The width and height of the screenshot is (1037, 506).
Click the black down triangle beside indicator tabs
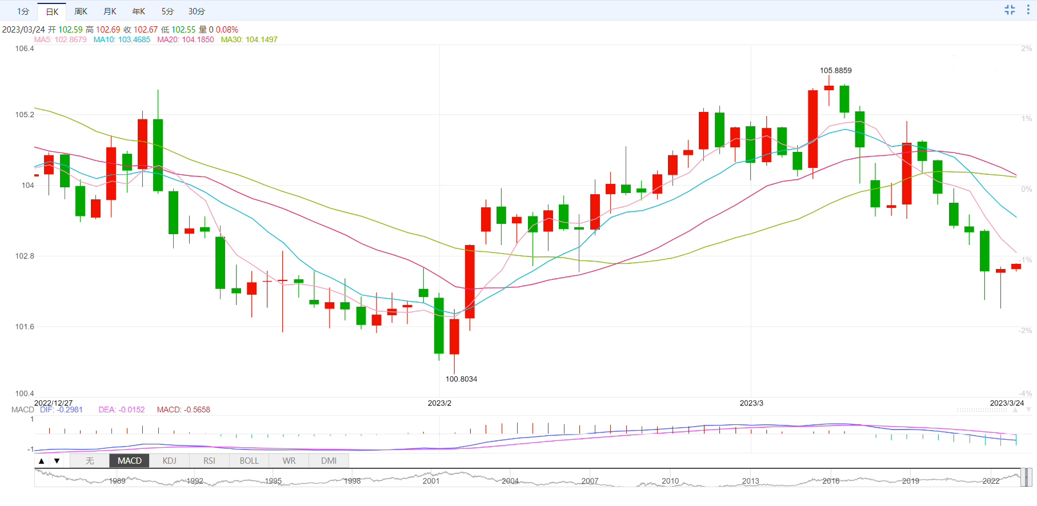pos(57,461)
